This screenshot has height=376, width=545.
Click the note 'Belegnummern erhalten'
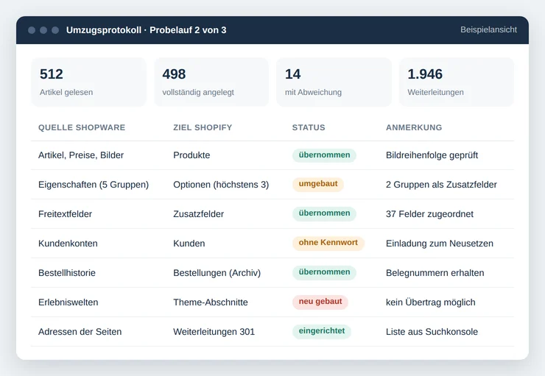pos(435,273)
